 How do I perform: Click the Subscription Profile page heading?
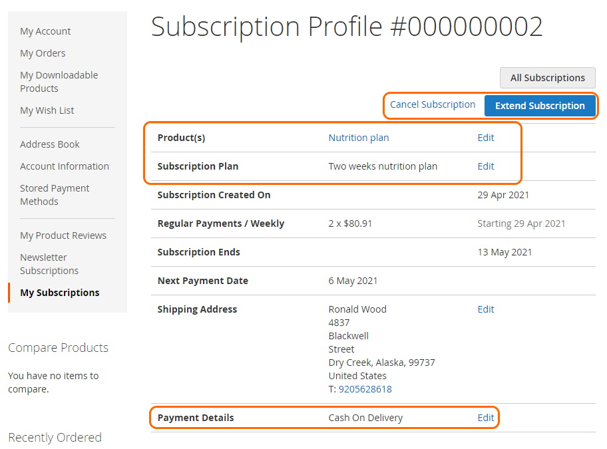[347, 27]
